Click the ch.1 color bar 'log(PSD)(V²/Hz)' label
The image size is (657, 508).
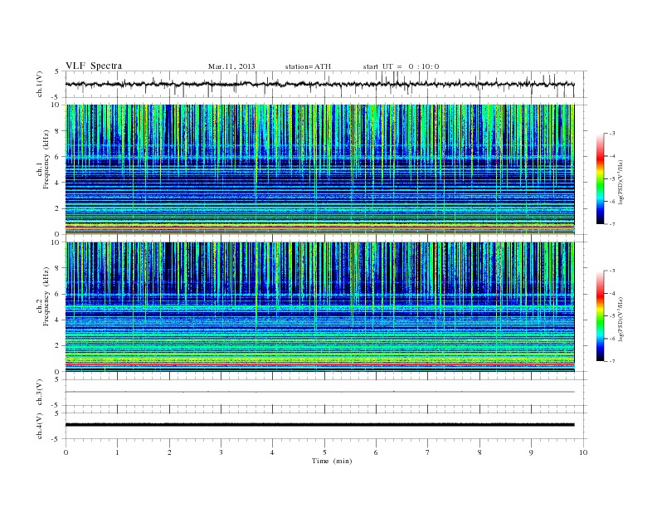[x=620, y=182]
